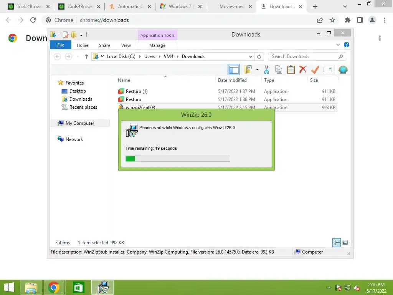Select the Restoro (1) file
The height and width of the screenshot is (295, 393).
click(226, 91)
